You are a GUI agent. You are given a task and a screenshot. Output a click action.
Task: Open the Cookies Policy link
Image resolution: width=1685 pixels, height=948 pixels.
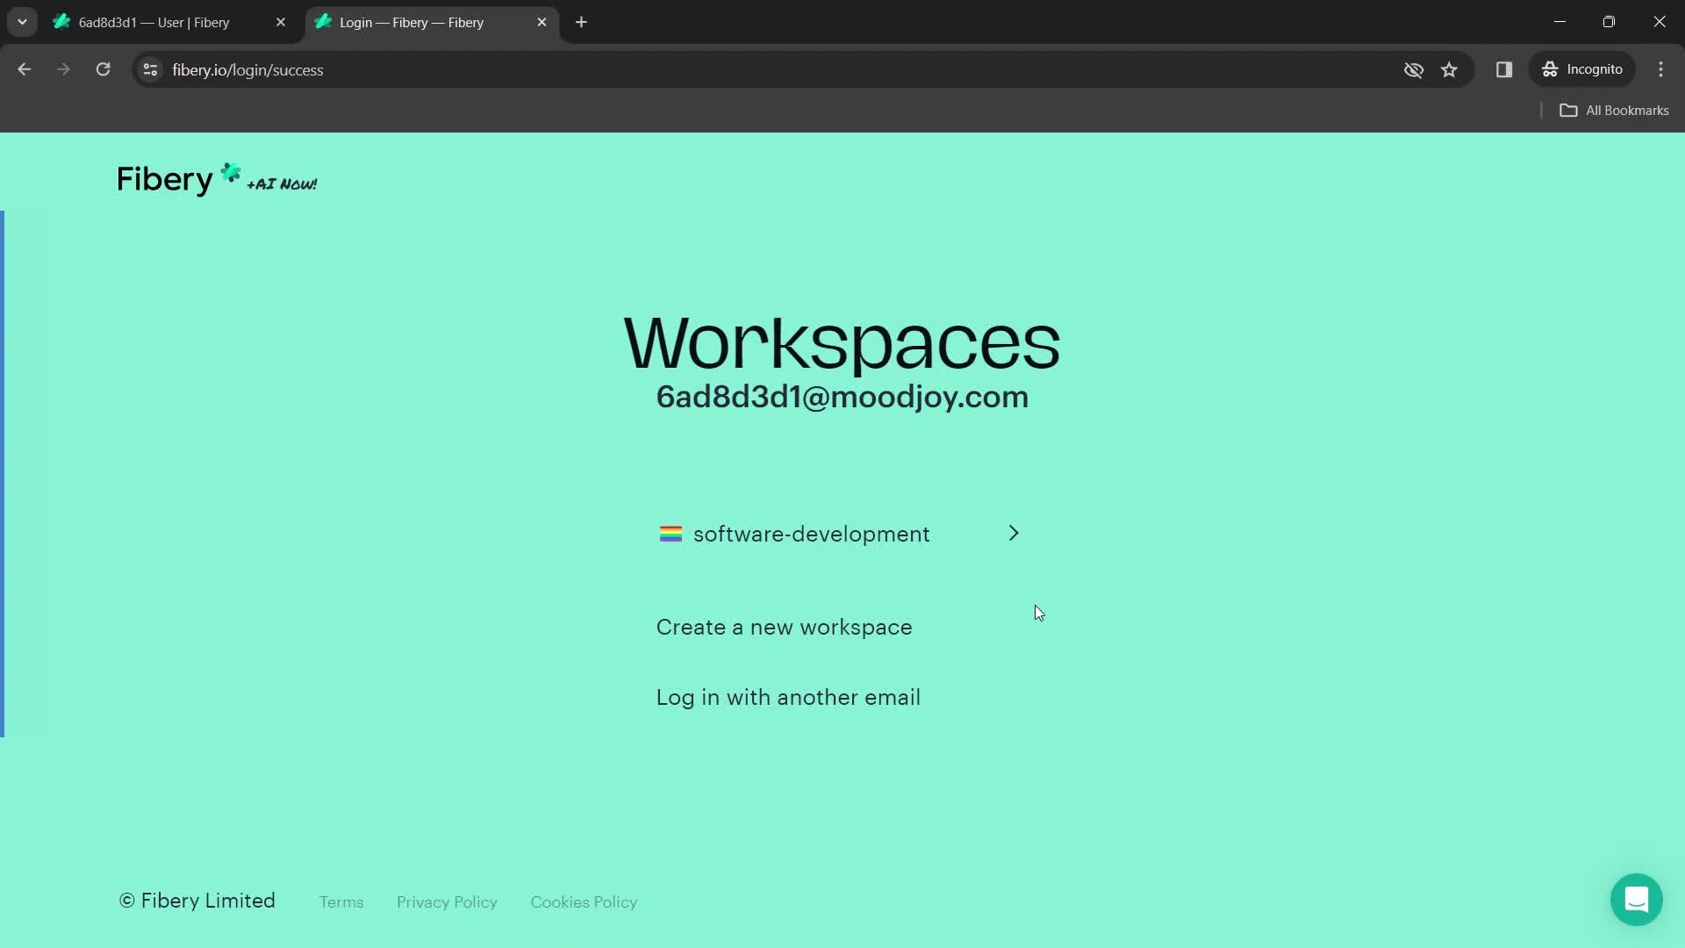(584, 902)
